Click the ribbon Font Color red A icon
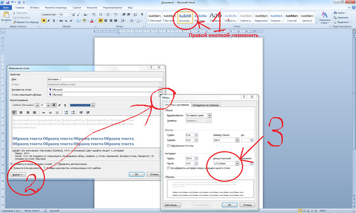356x213 pixels. click(x=92, y=21)
